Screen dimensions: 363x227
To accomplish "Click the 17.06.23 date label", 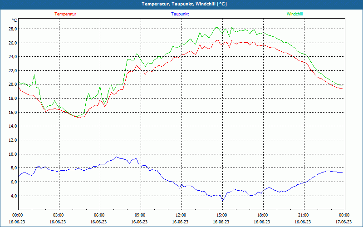I will pos(343,222).
